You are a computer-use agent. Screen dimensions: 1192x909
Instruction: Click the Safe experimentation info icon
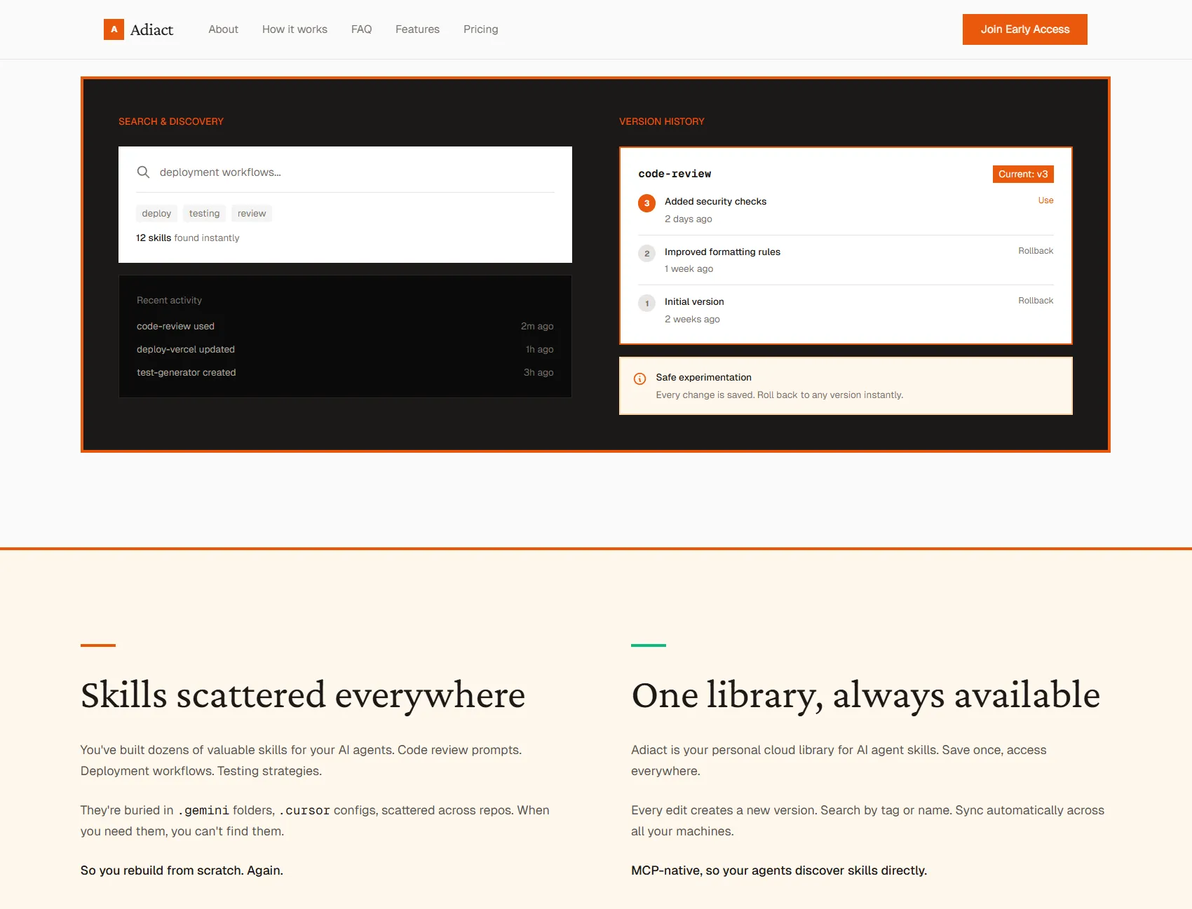click(639, 378)
